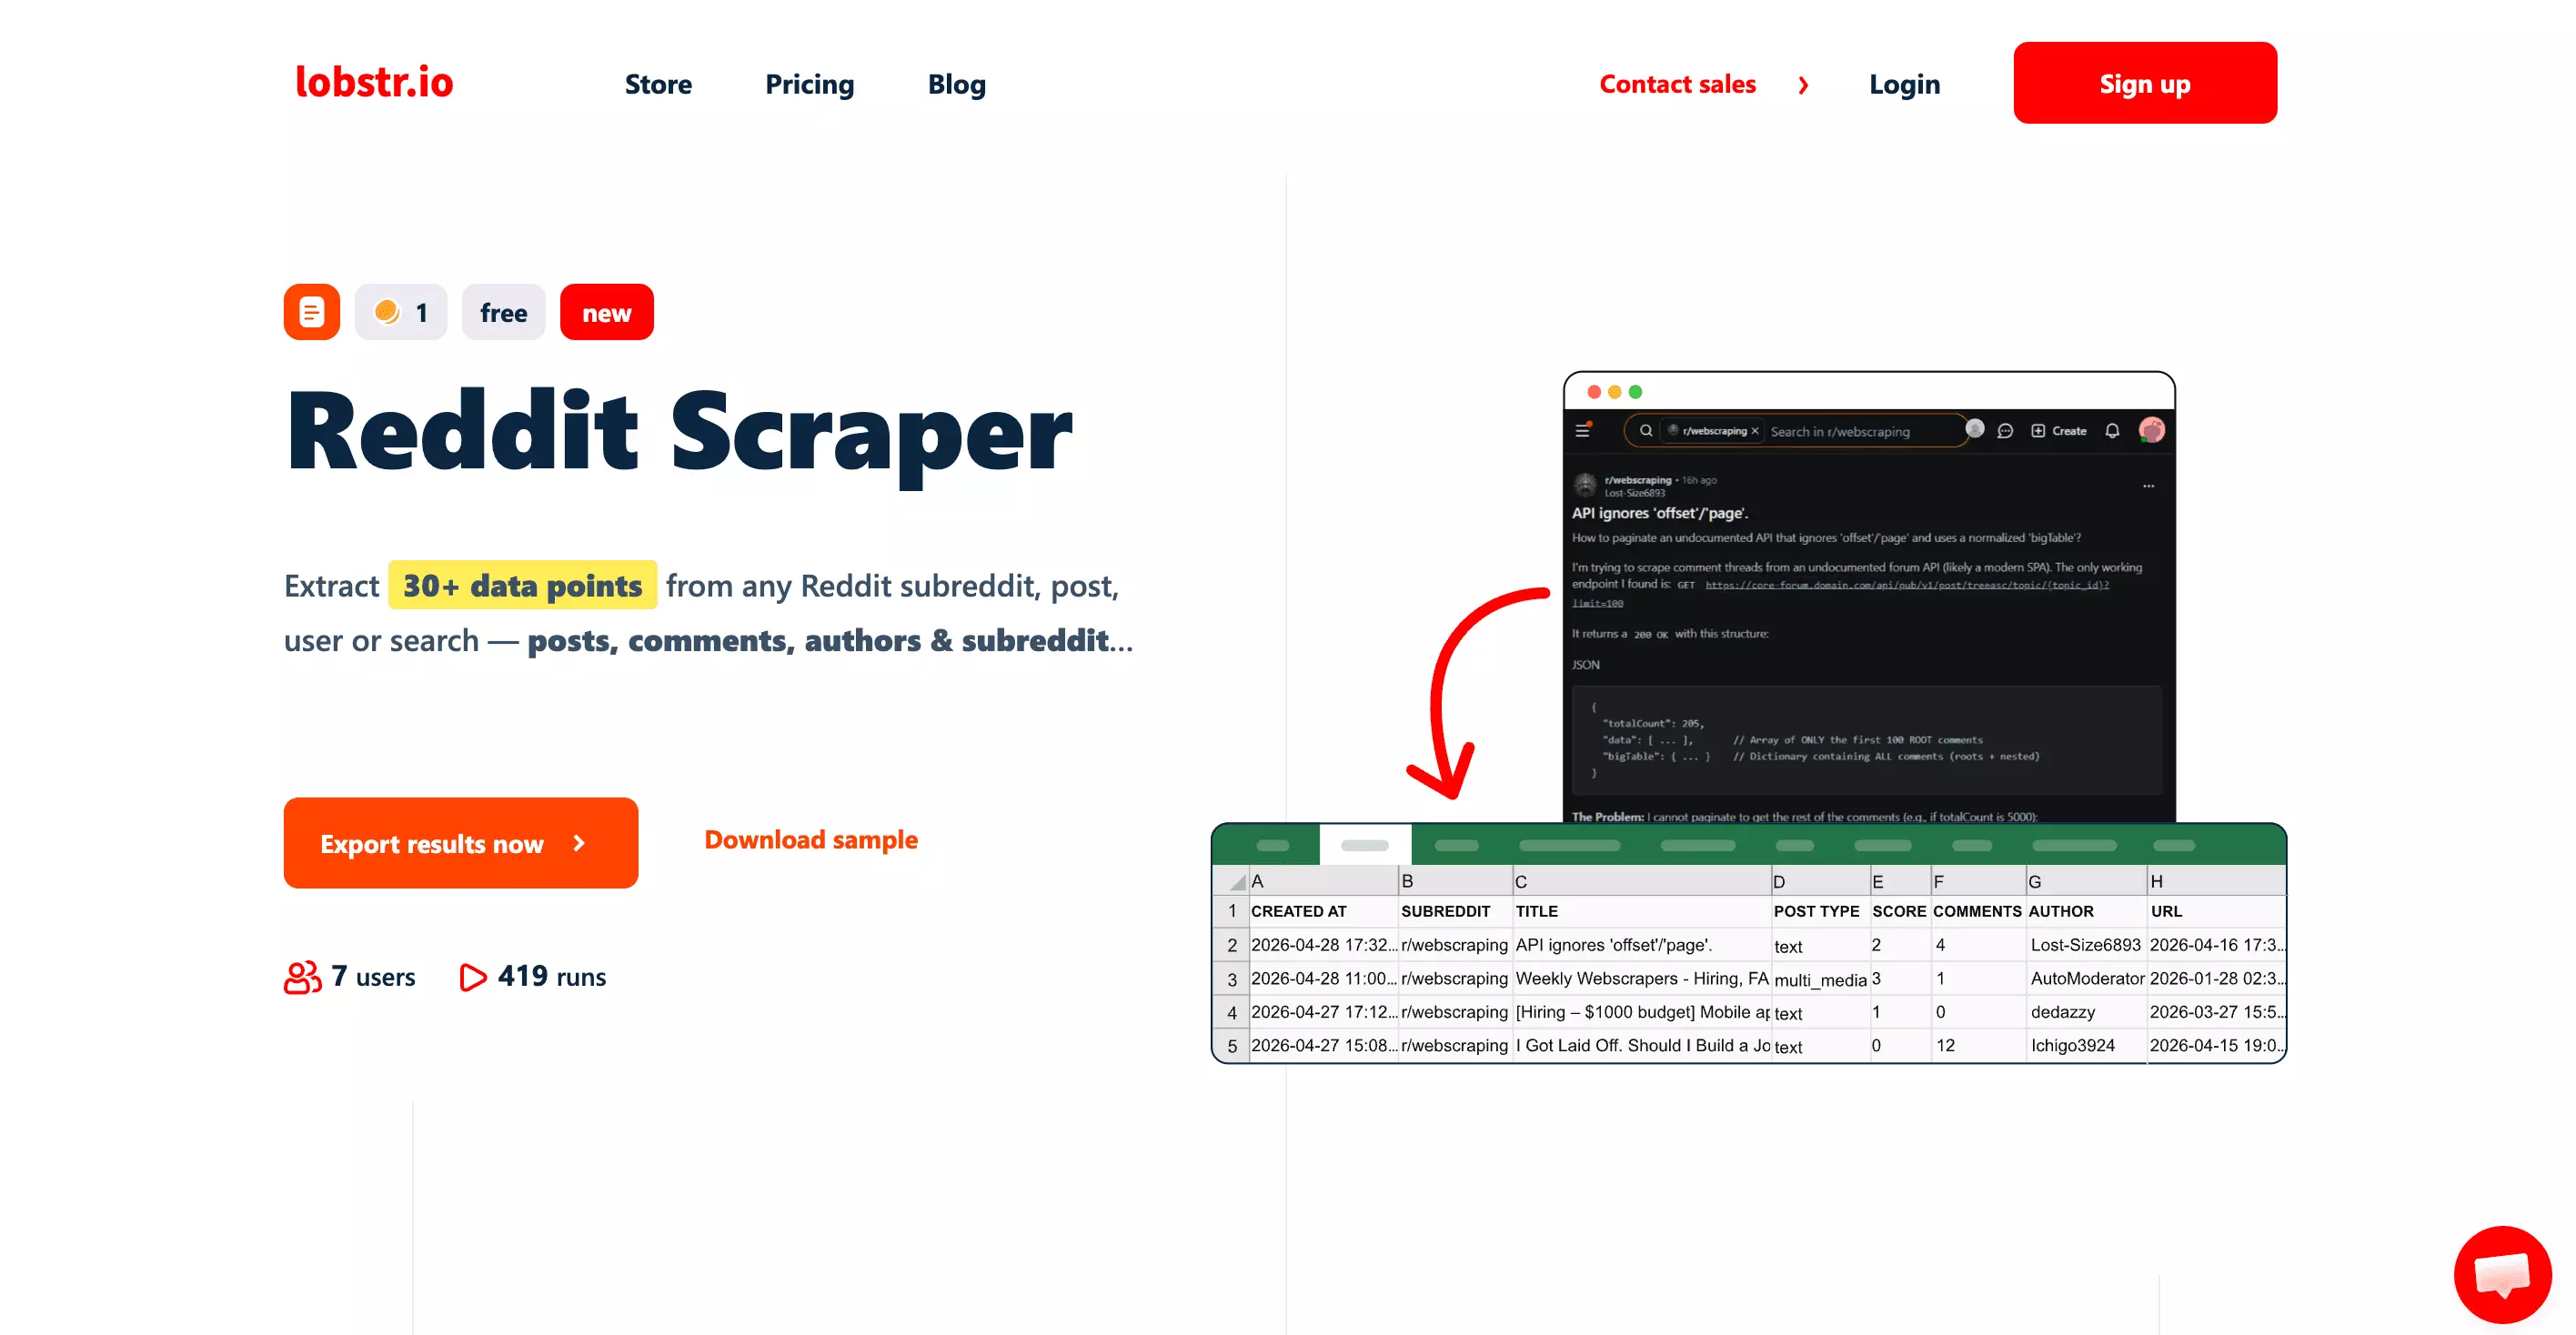Click the I Got Laid Off title cell
Image resolution: width=2576 pixels, height=1335 pixels.
(x=1641, y=1045)
